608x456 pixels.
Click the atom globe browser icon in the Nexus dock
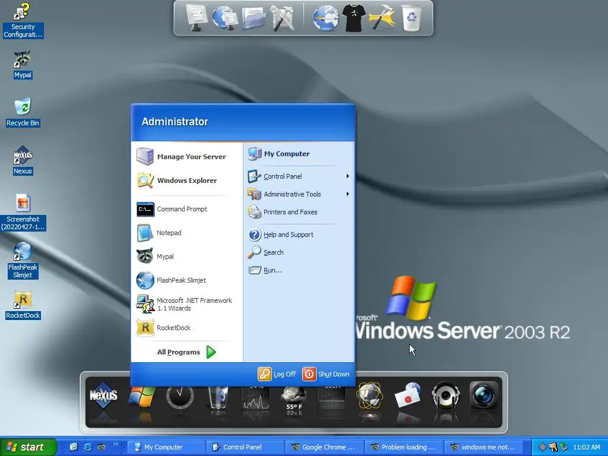370,395
